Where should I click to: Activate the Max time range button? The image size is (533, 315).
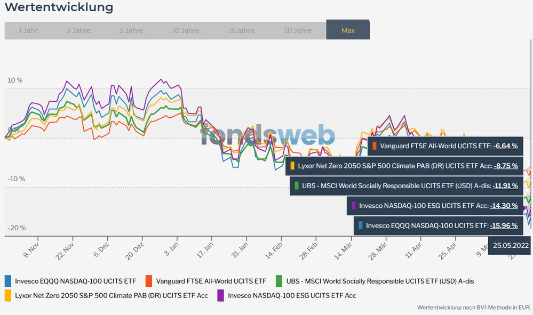[x=348, y=30]
